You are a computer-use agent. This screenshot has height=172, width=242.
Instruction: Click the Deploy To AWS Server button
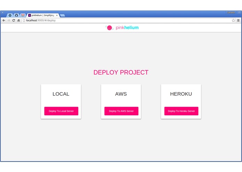coord(121,111)
